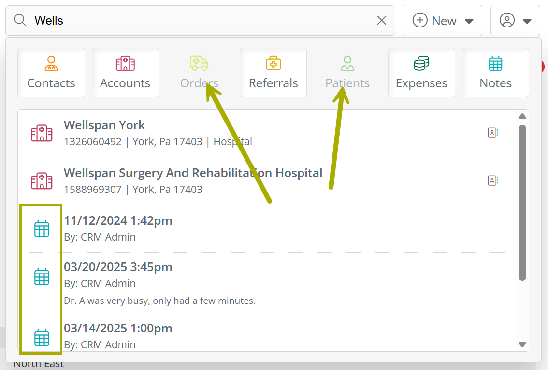Filter results by Contacts
This screenshot has width=548, height=370.
pos(51,72)
